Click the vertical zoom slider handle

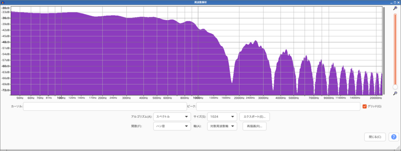[395, 87]
